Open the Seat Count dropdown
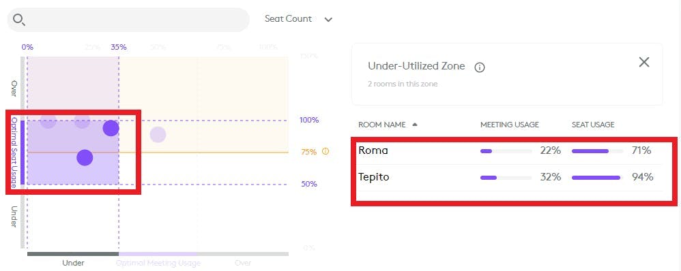Screen dimensions: 681x271 [298, 19]
